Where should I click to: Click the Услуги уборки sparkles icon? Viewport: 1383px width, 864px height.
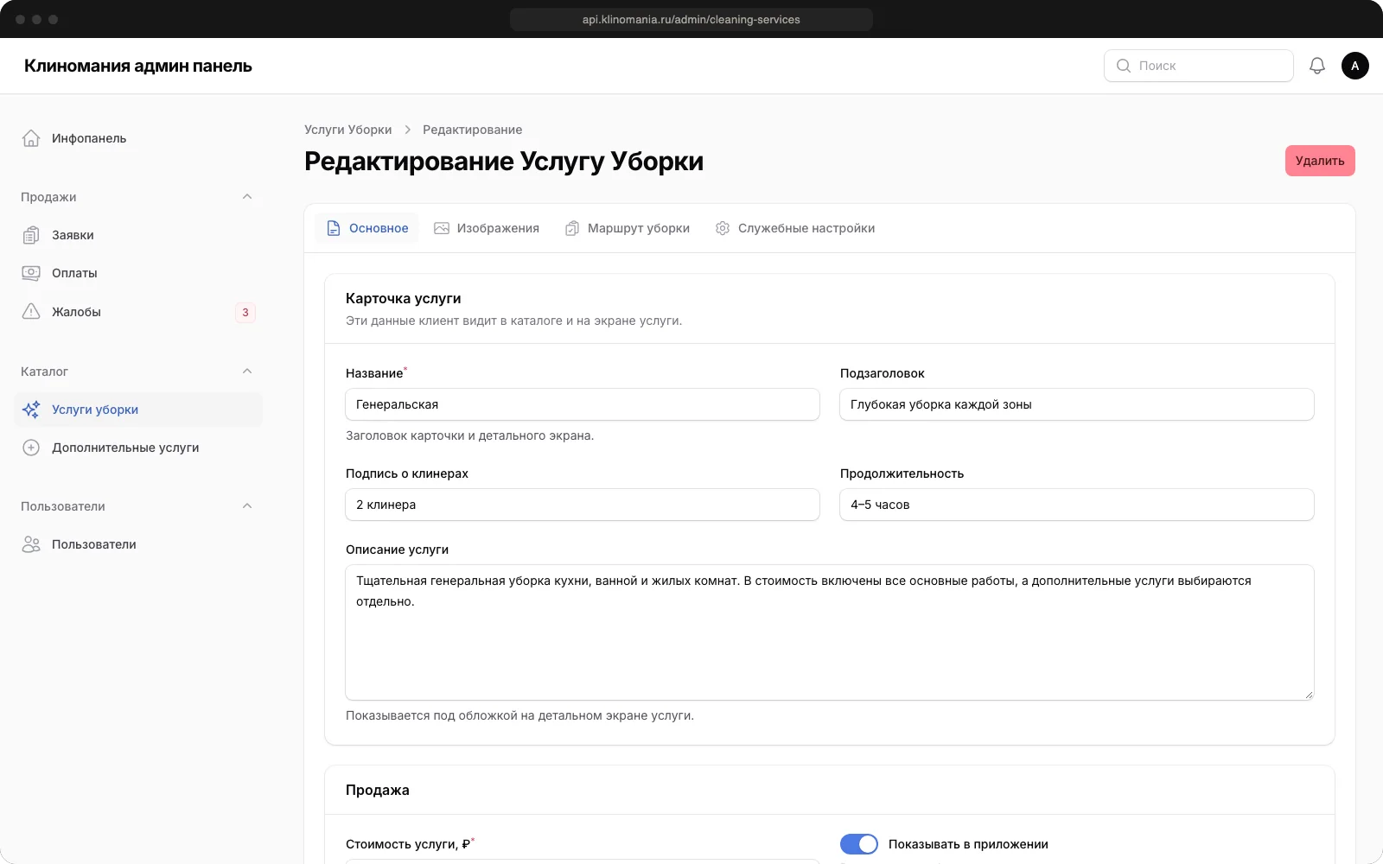[31, 410]
